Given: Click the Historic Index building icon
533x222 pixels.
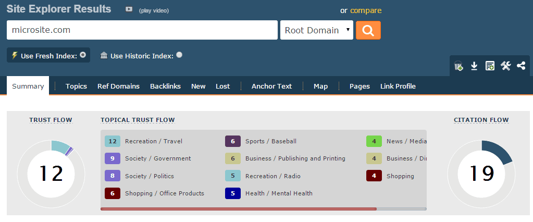Looking at the screenshot, I should coord(104,55).
